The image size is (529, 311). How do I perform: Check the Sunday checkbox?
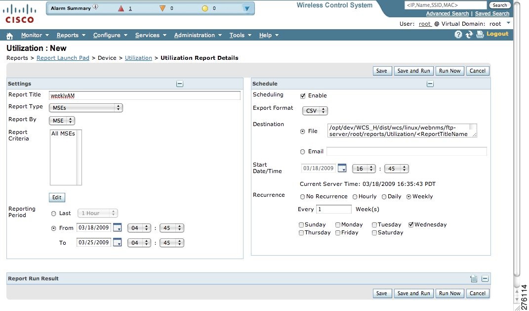(301, 225)
